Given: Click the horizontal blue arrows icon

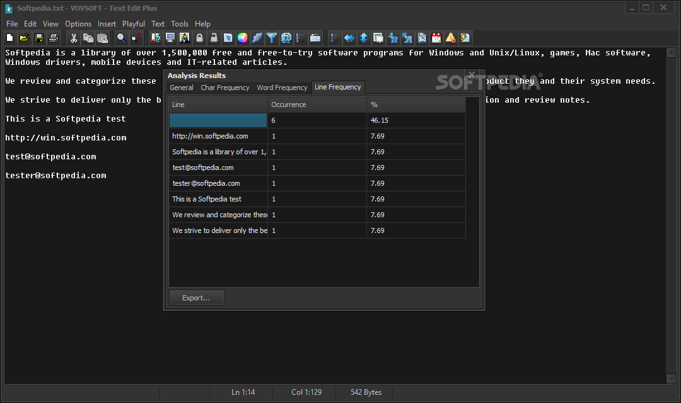Looking at the screenshot, I should [349, 38].
